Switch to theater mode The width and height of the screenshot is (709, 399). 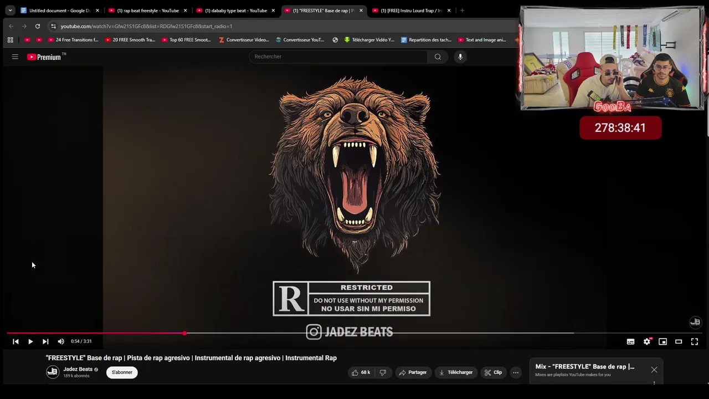679,341
